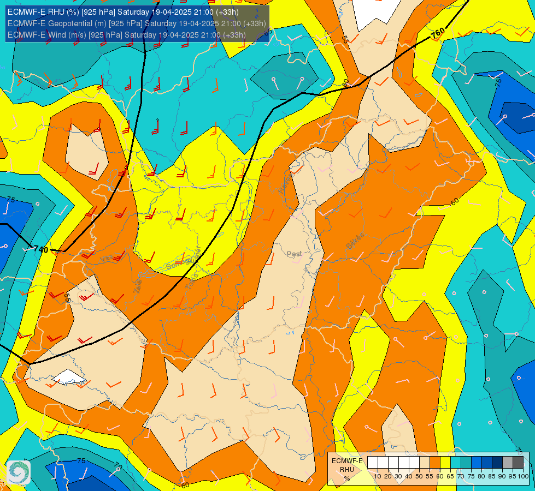This screenshot has height=491, width=535.
Task: Click the legend scale value 30
Action: click(x=398, y=476)
